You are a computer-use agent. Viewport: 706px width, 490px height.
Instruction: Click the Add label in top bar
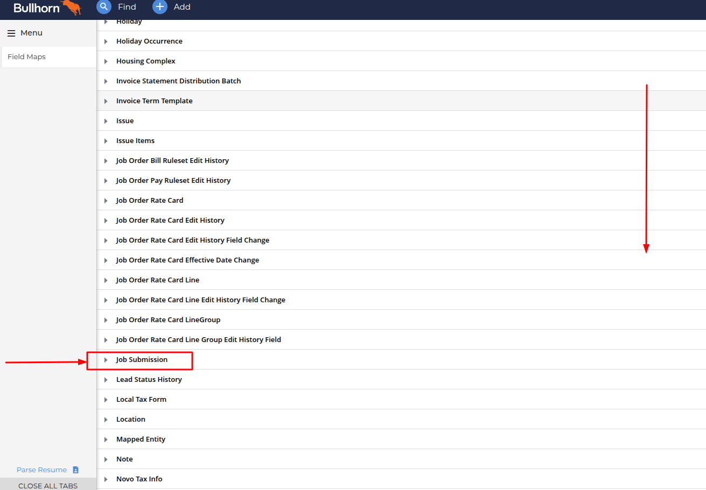[x=182, y=7]
